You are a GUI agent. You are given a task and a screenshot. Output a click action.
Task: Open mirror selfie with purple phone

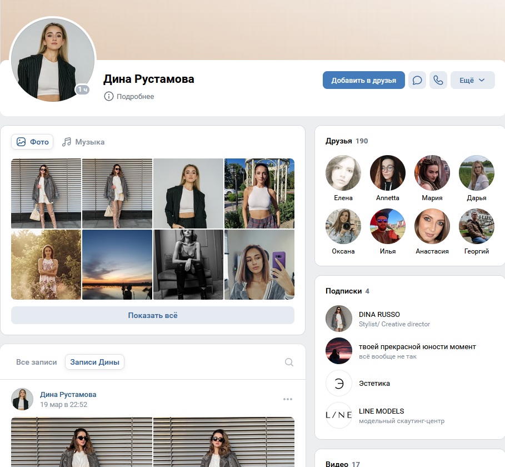259,265
